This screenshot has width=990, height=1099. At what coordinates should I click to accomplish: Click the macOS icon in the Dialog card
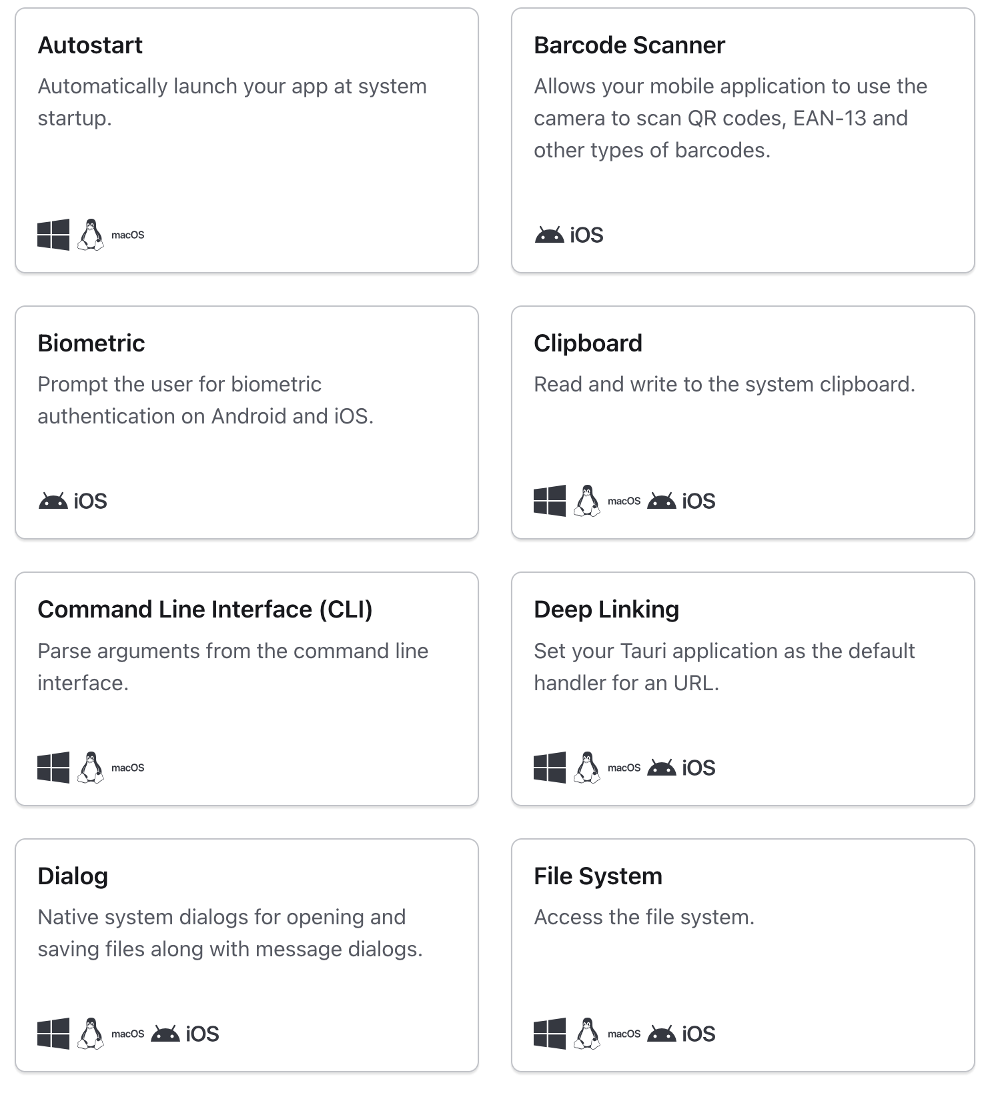(x=127, y=1034)
